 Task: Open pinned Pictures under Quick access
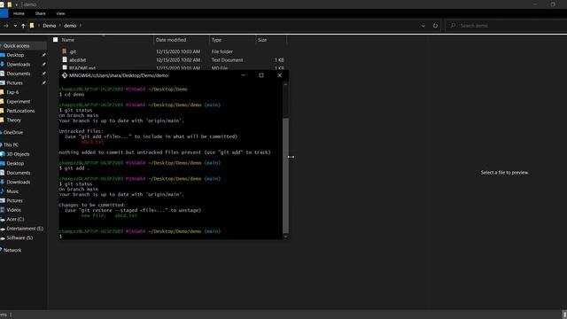coord(14,82)
